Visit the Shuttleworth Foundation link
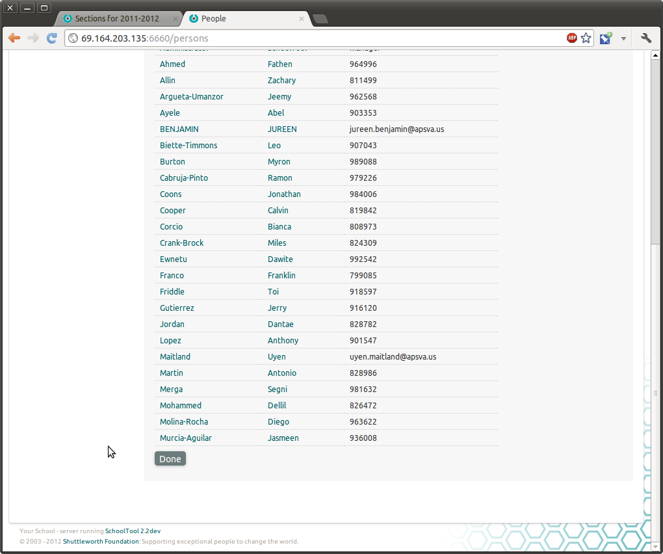 coord(101,542)
